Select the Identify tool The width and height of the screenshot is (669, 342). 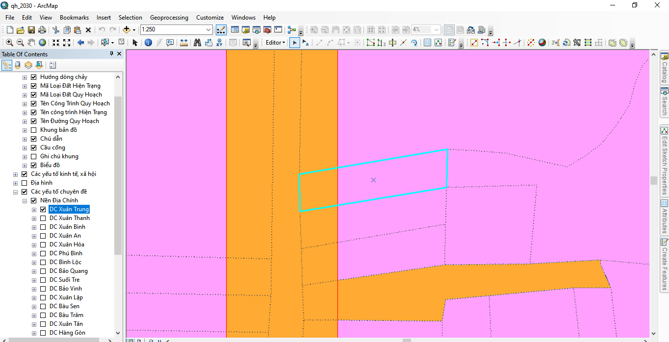pos(148,43)
